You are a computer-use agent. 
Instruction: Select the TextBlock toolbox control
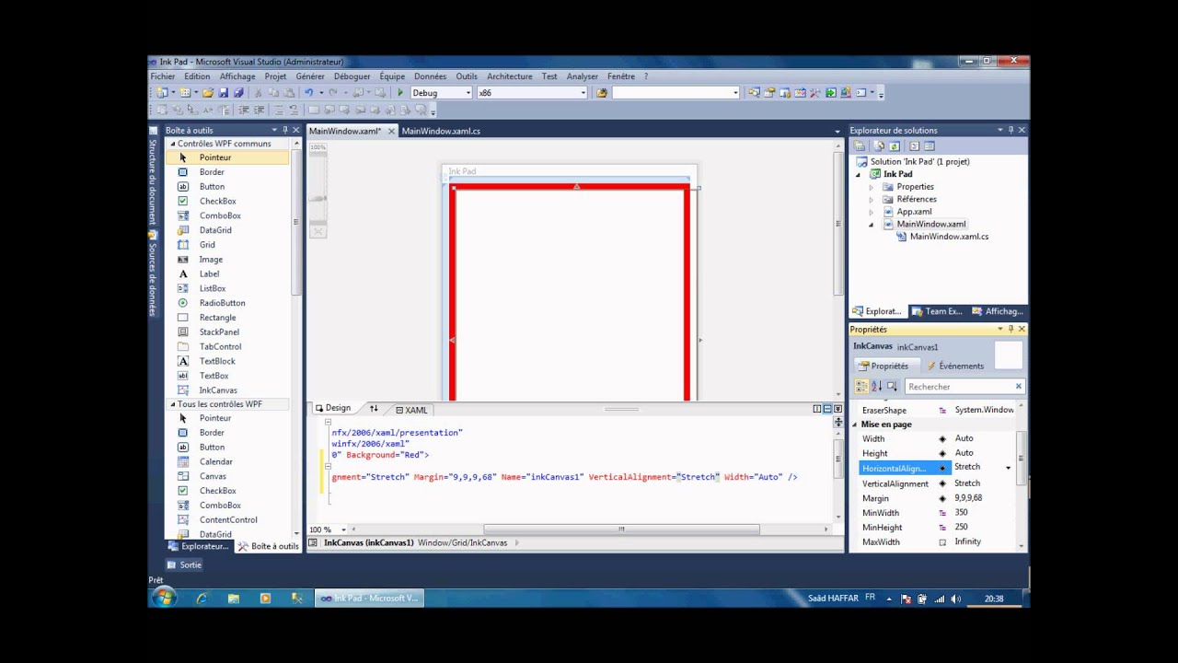pyautogui.click(x=226, y=361)
